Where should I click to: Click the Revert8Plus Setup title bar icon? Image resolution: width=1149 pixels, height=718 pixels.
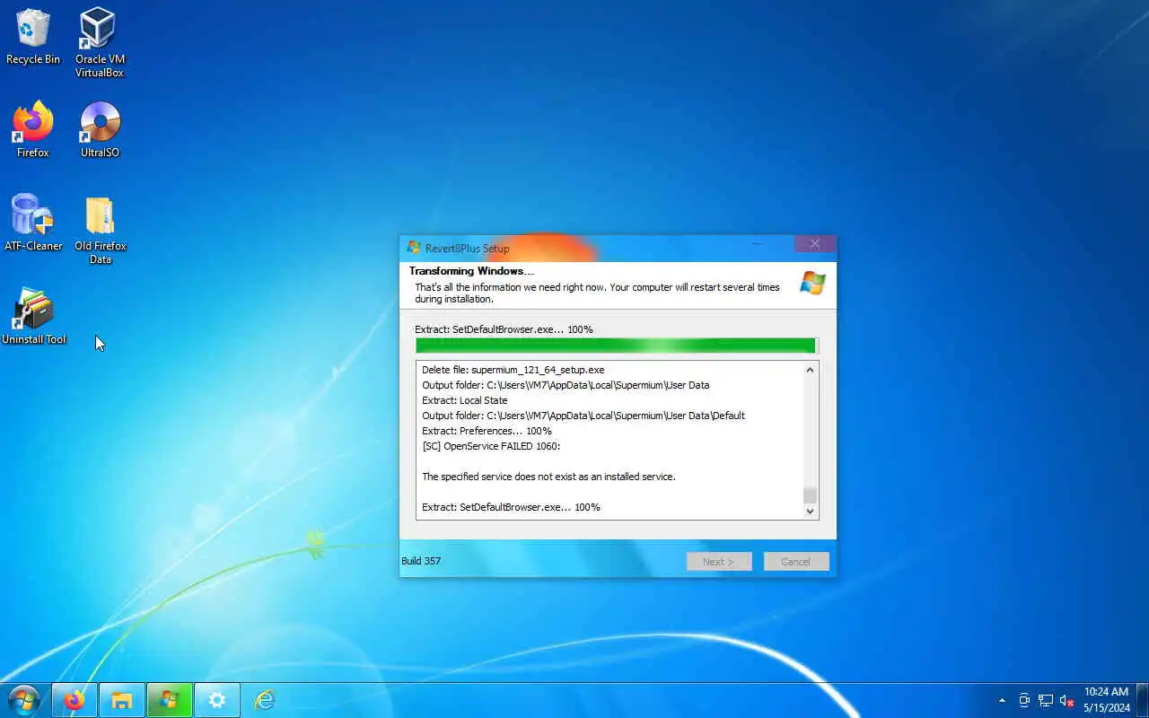pyautogui.click(x=413, y=248)
